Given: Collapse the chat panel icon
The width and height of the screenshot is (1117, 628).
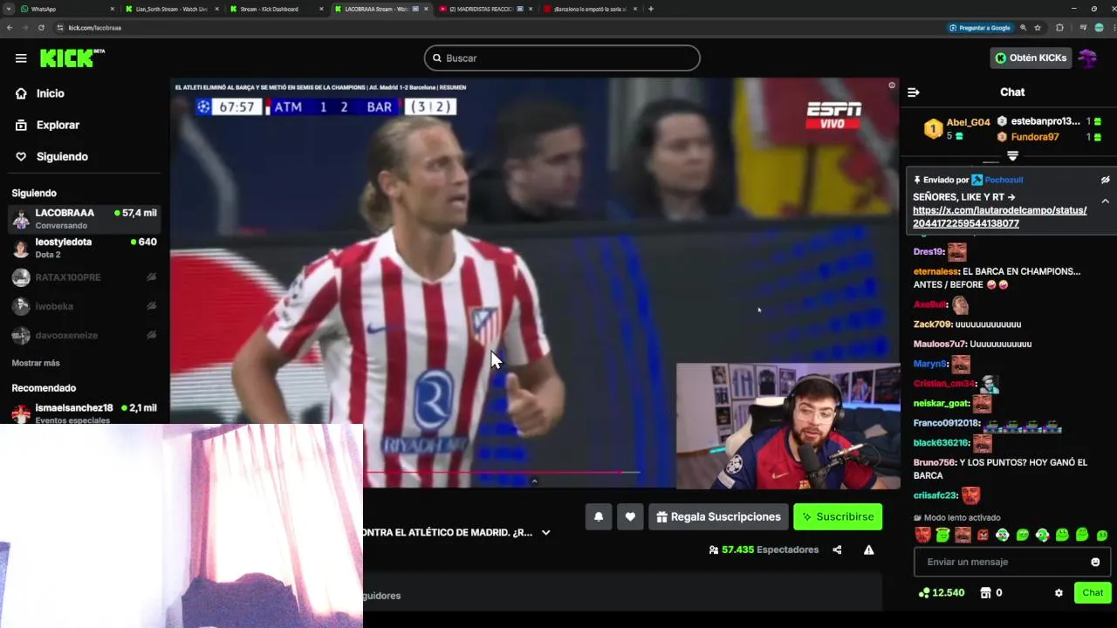Looking at the screenshot, I should coord(913,92).
